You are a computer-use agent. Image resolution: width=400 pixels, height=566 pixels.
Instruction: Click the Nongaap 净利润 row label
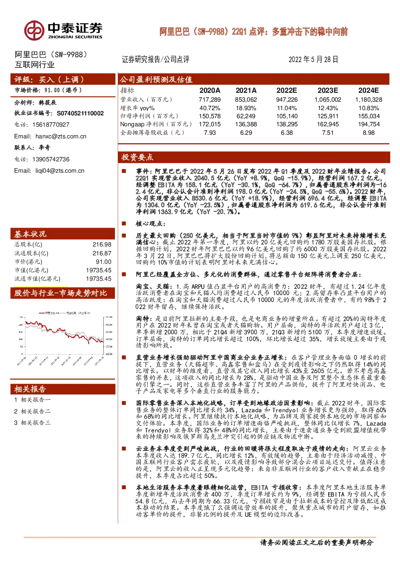coord(156,124)
